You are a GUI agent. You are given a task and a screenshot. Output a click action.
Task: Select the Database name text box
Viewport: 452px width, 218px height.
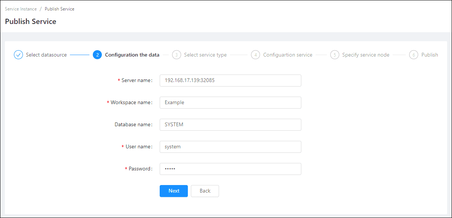pos(230,125)
